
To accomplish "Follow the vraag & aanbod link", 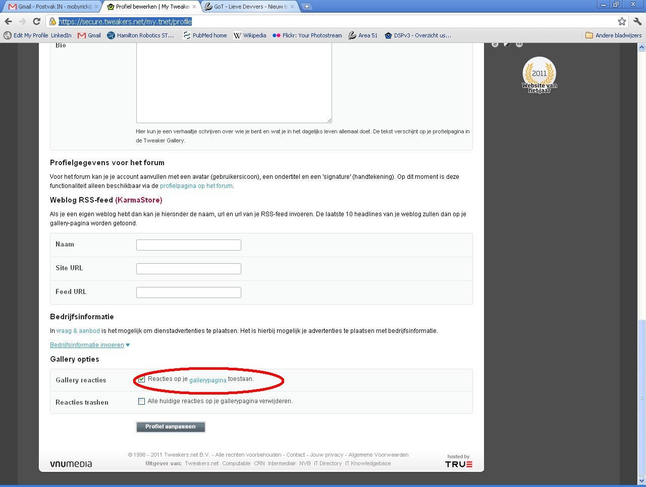I will [x=78, y=331].
